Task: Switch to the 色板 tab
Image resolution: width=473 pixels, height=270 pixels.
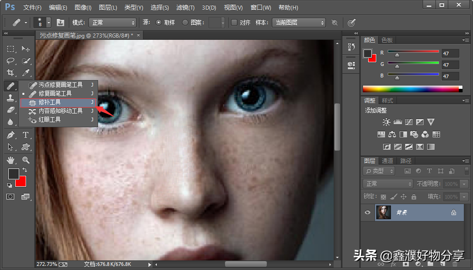Action: (x=387, y=40)
